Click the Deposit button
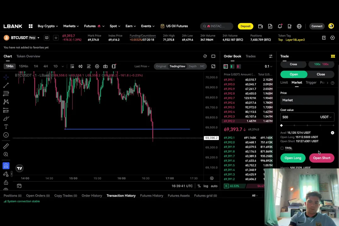 [x=246, y=26]
